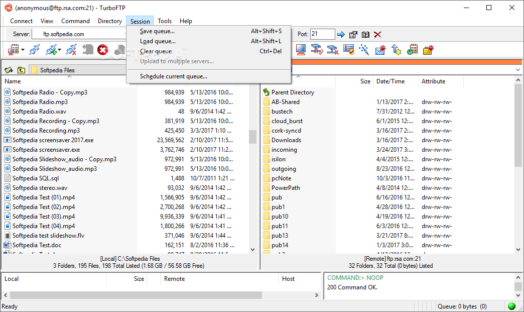Viewport: 524px width, 312px height.
Task: Click the Softpedia Test.doc Word file icon
Action: click(7, 245)
